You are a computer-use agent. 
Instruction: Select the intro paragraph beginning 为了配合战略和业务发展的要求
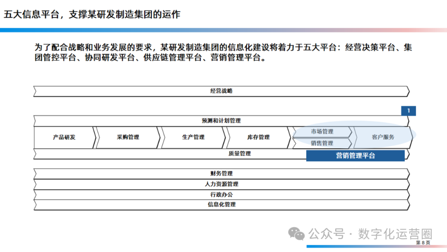coord(223,52)
